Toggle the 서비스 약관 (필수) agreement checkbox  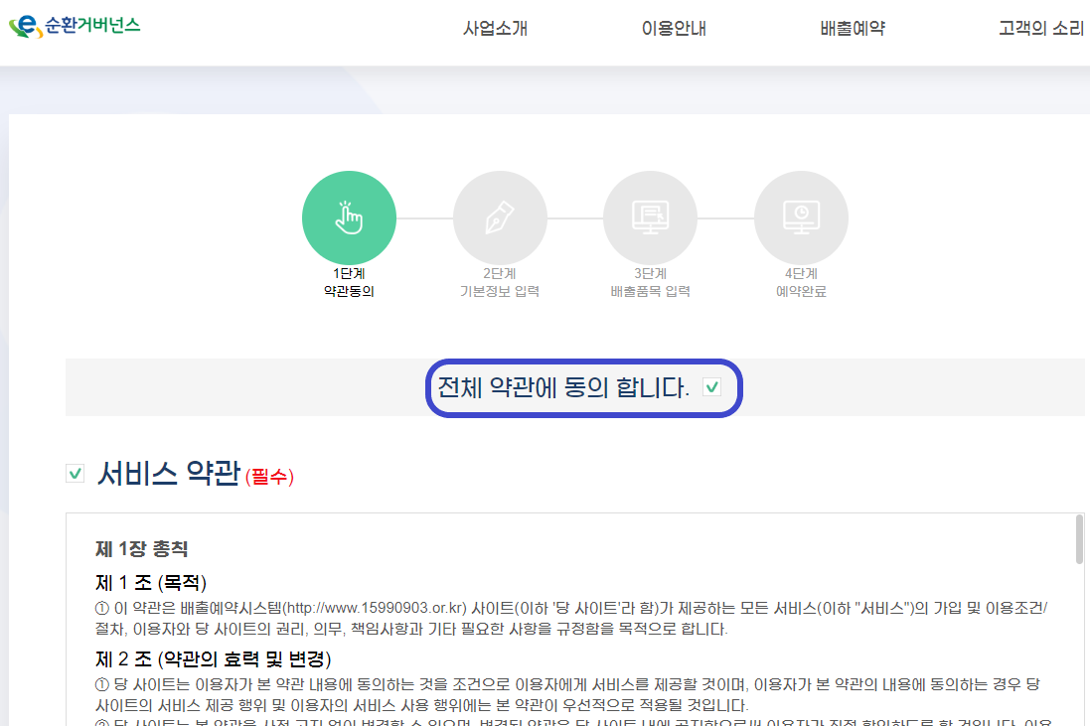point(75,473)
